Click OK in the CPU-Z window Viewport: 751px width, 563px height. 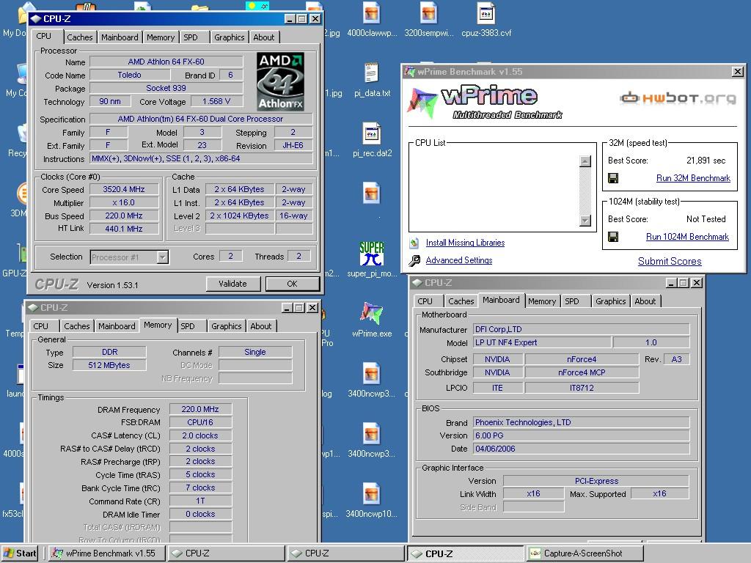click(x=292, y=284)
